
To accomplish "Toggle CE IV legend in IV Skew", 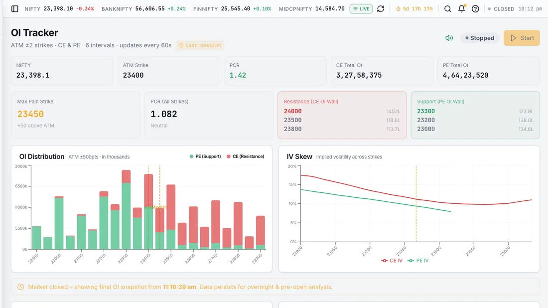I will click(x=392, y=261).
